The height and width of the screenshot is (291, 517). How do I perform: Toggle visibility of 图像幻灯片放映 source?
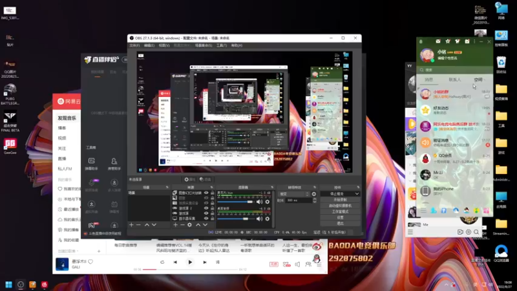point(206,193)
